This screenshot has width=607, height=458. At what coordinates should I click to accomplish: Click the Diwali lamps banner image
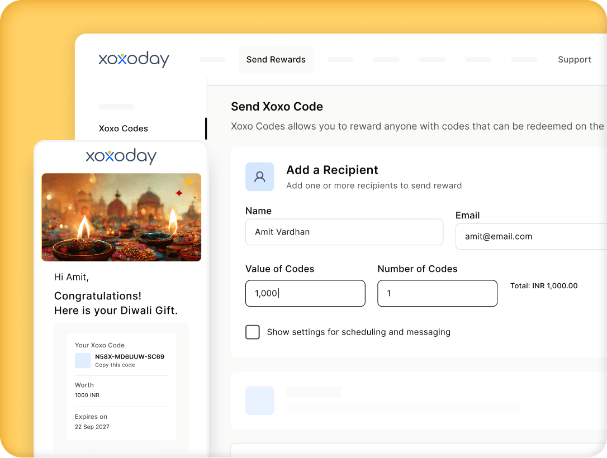point(121,217)
